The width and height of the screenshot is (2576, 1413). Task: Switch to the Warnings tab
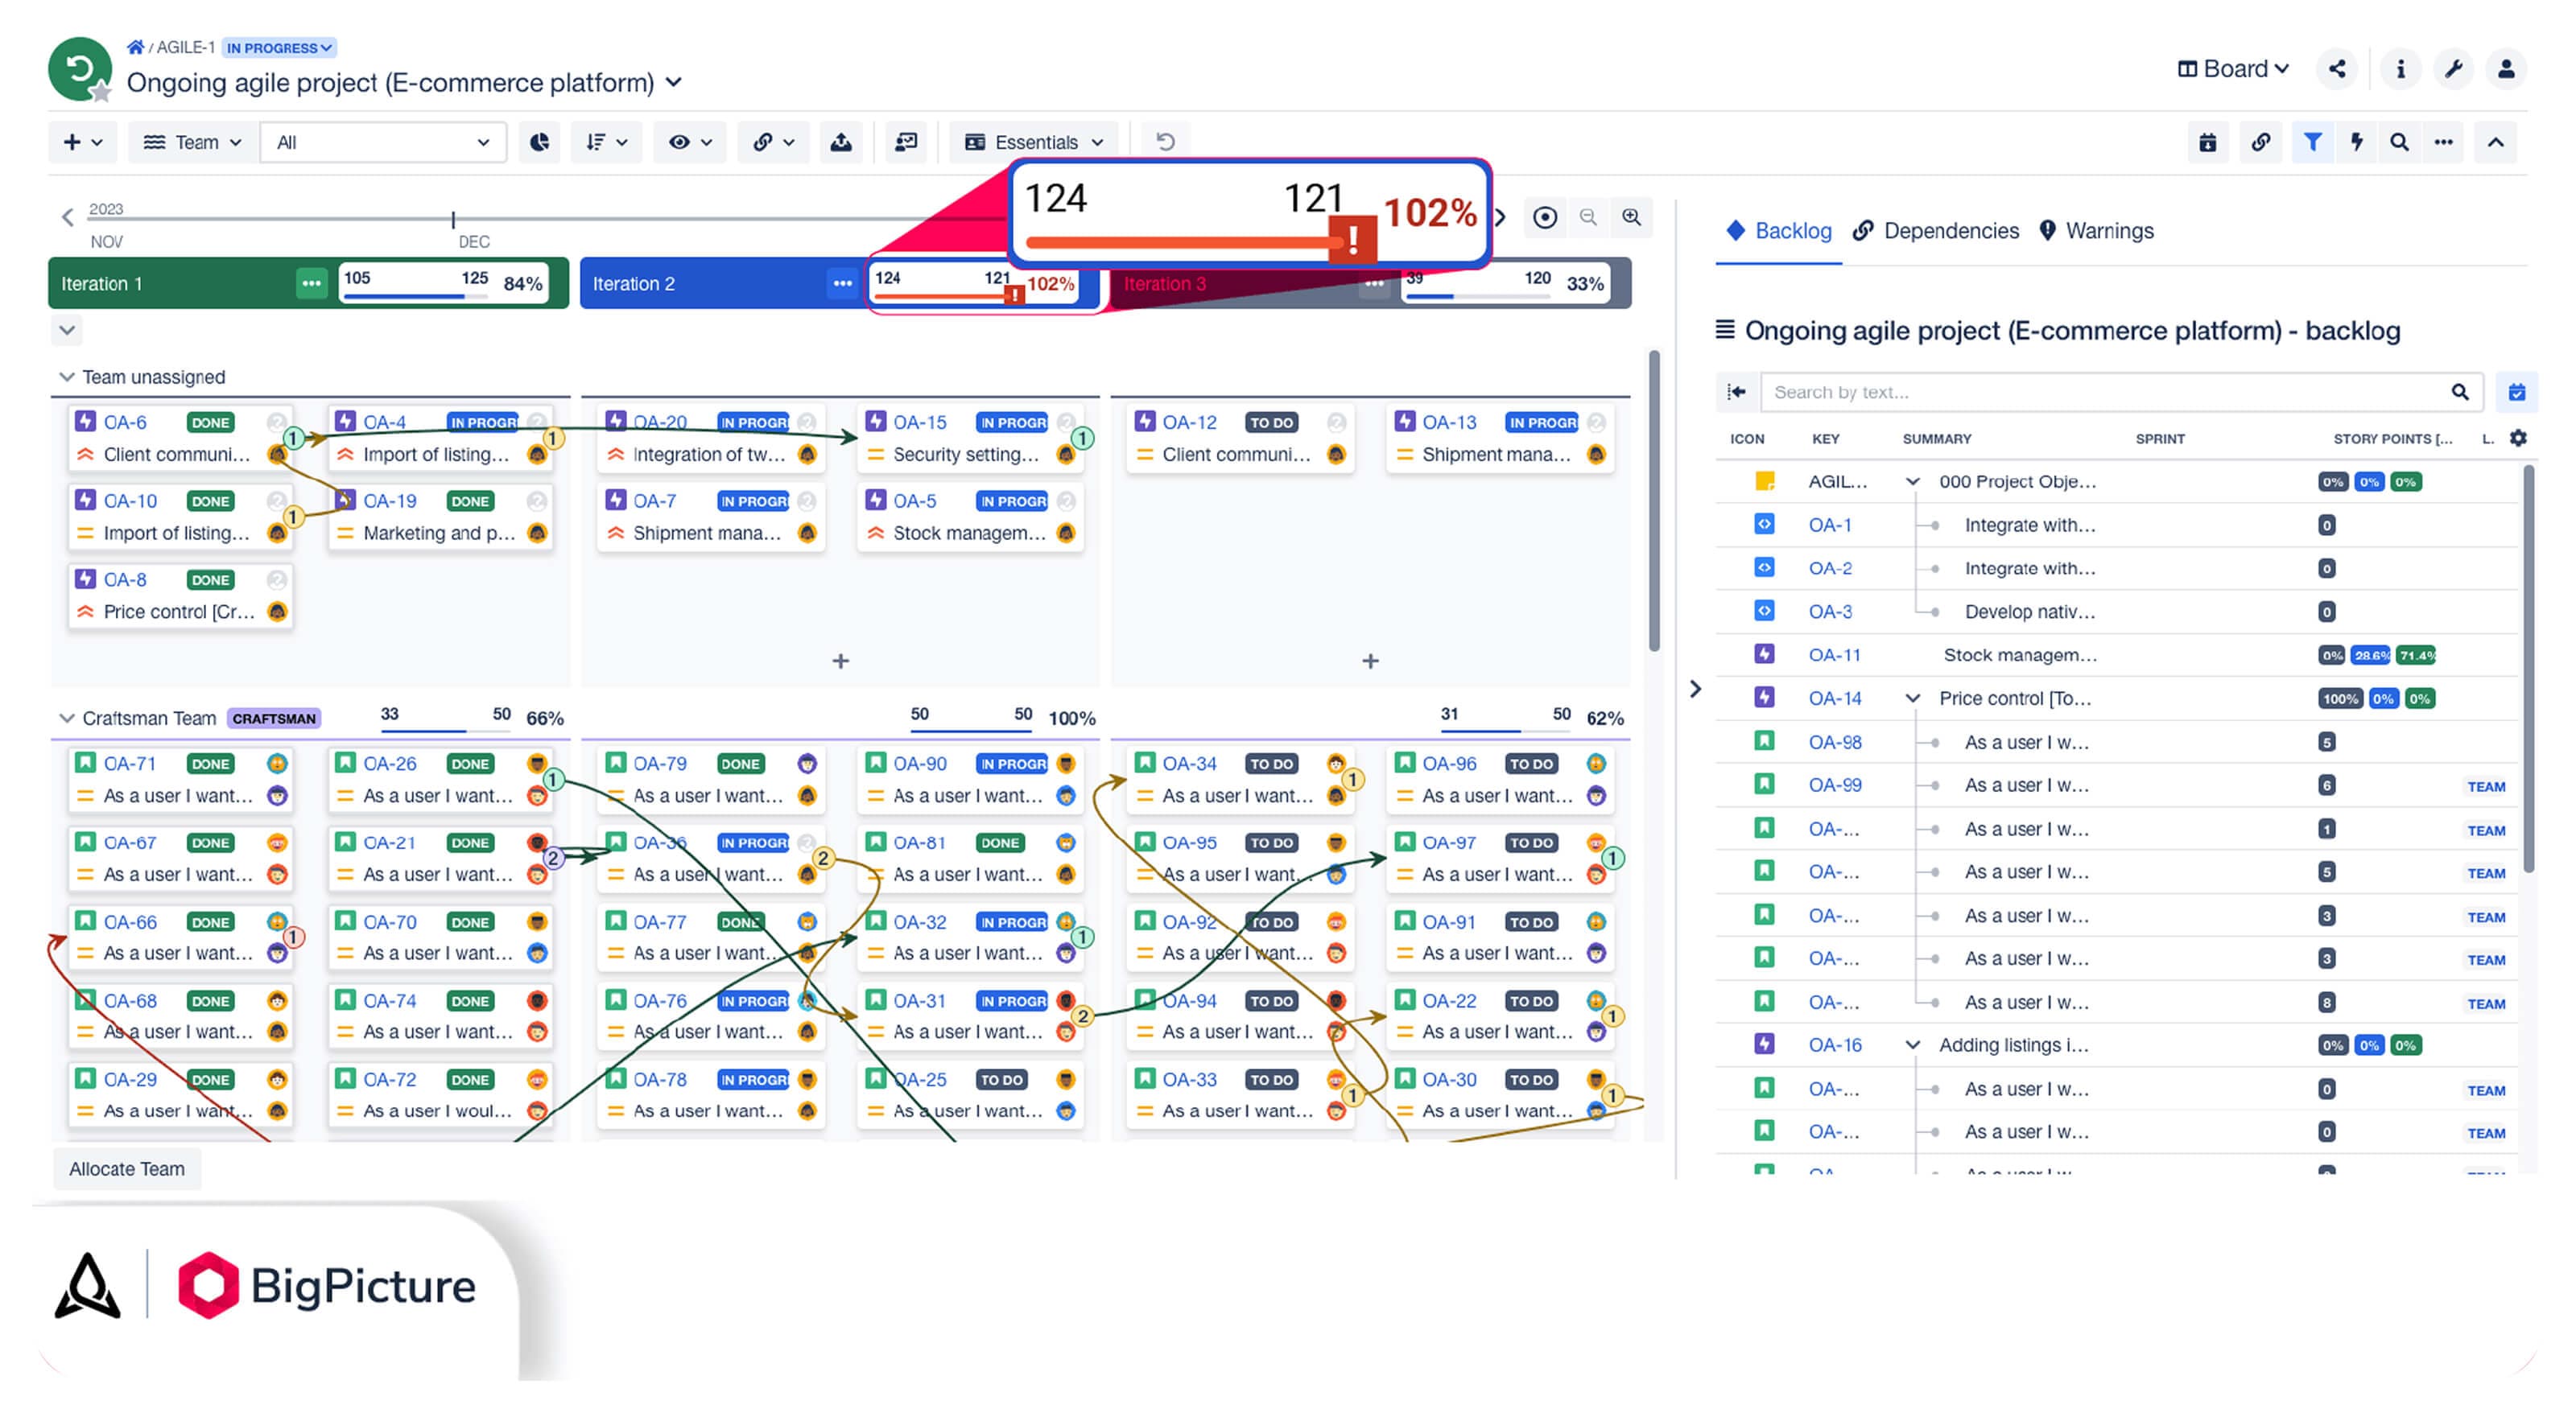tap(2096, 231)
